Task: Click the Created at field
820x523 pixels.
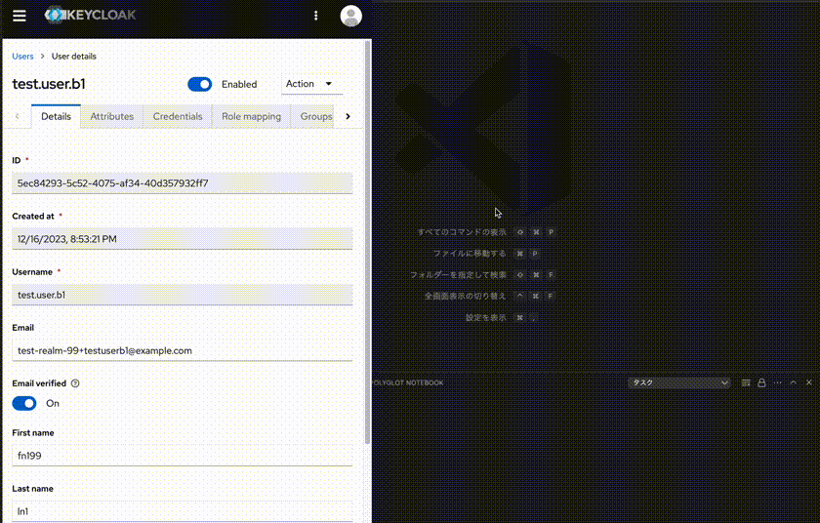Action: coord(182,239)
